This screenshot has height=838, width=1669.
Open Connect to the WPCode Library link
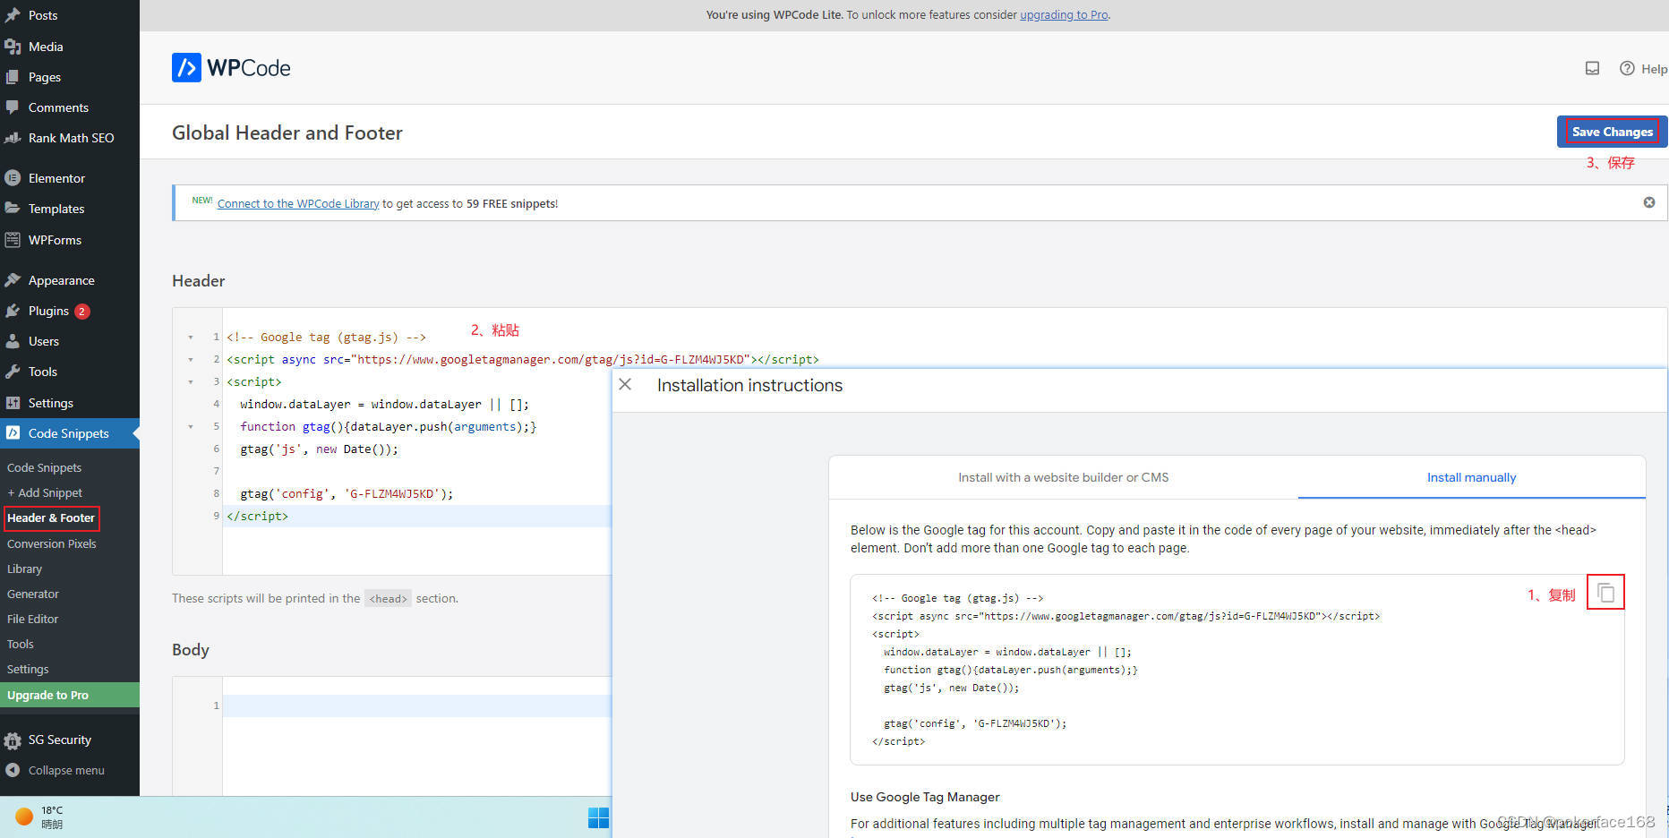pos(298,203)
